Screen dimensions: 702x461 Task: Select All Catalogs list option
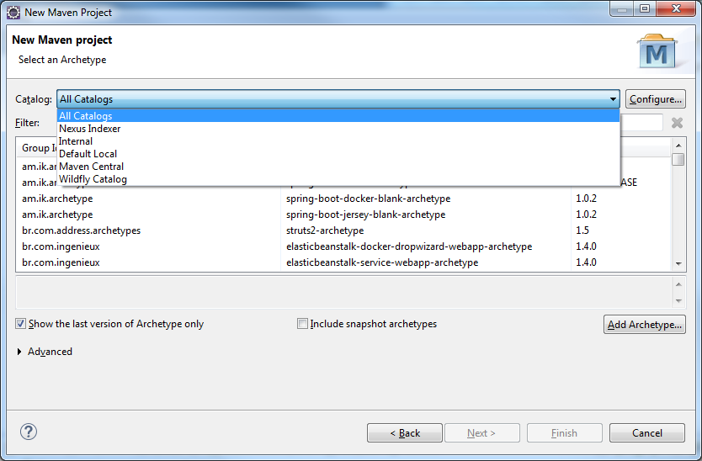(x=85, y=116)
